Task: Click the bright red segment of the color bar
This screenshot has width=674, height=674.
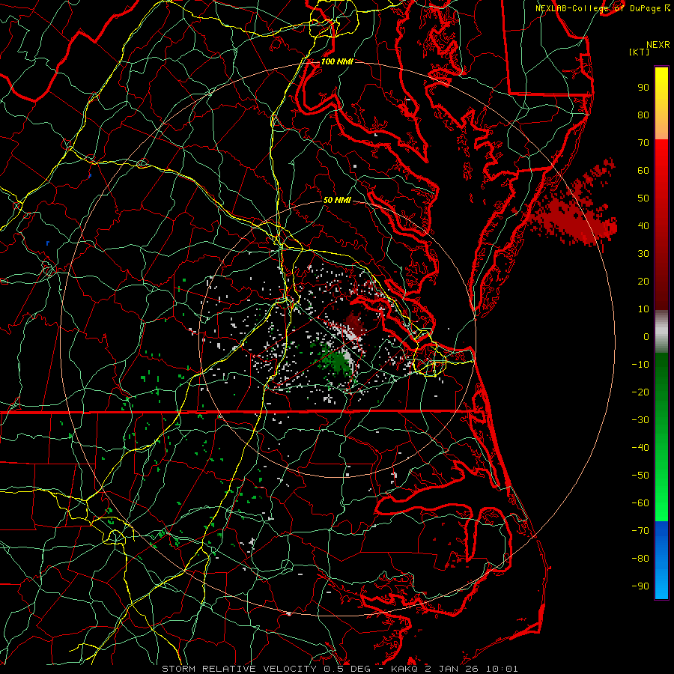Action: click(x=661, y=225)
